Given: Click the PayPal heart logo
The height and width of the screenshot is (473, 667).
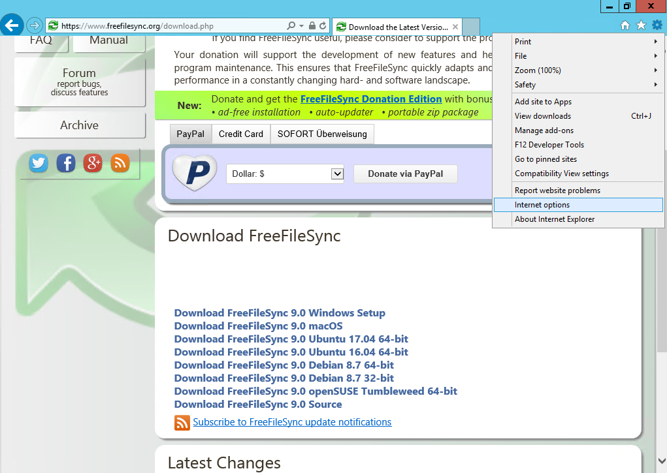Looking at the screenshot, I should (x=195, y=173).
